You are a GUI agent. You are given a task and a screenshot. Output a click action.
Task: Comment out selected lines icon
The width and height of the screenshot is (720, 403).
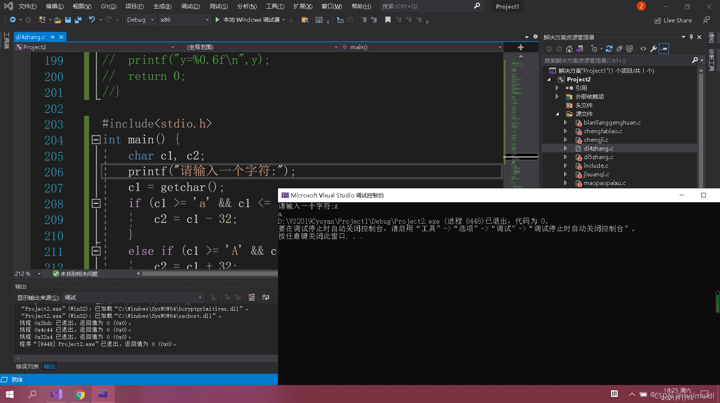[364, 20]
